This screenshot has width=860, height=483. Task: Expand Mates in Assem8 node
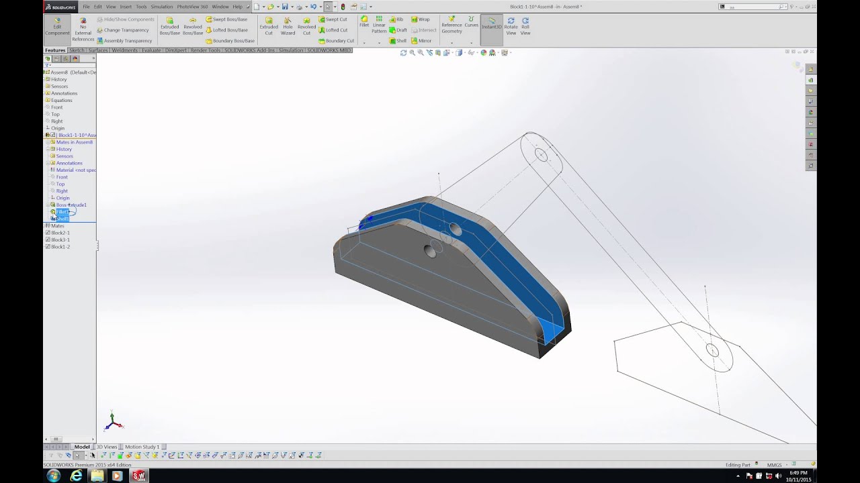[47, 142]
